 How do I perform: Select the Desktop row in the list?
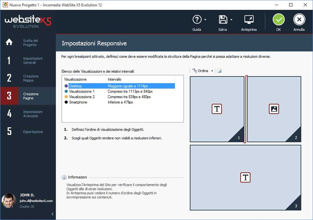pyautogui.click(x=119, y=86)
